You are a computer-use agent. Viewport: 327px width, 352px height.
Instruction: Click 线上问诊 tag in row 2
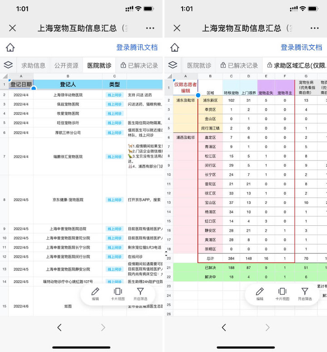click(x=114, y=95)
